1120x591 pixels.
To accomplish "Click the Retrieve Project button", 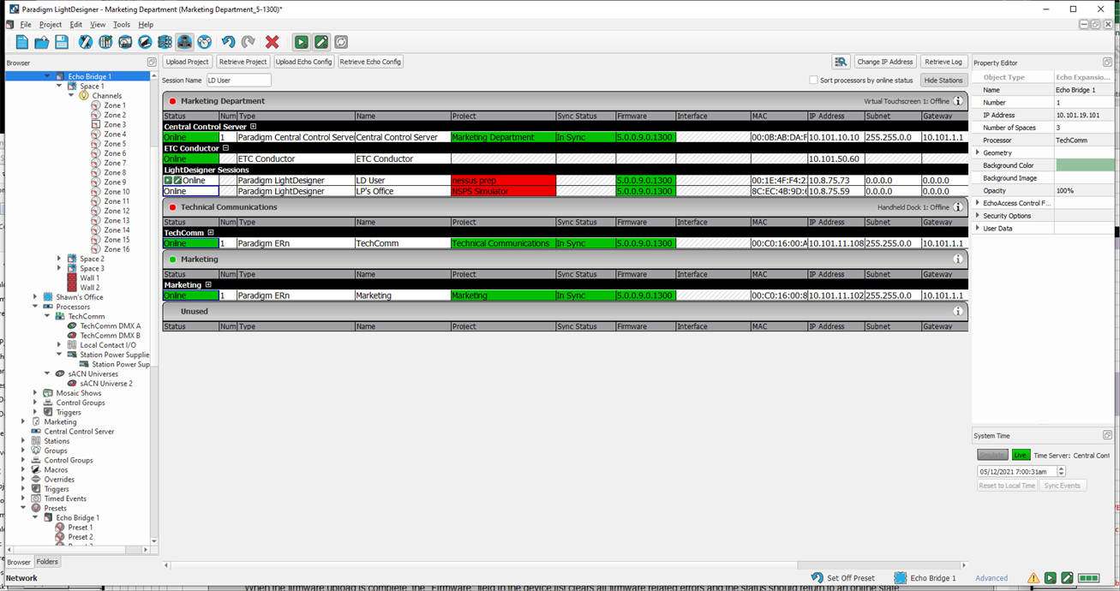I will (243, 62).
